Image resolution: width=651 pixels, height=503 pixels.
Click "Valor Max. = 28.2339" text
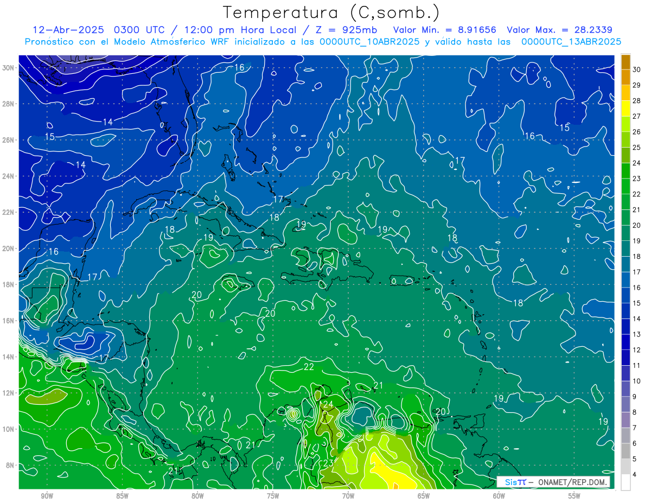[x=560, y=30]
